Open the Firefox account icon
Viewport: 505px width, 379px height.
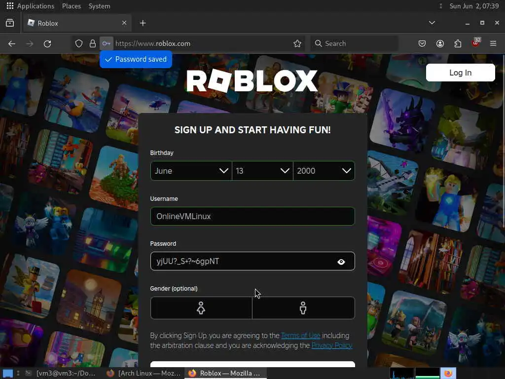point(440,43)
